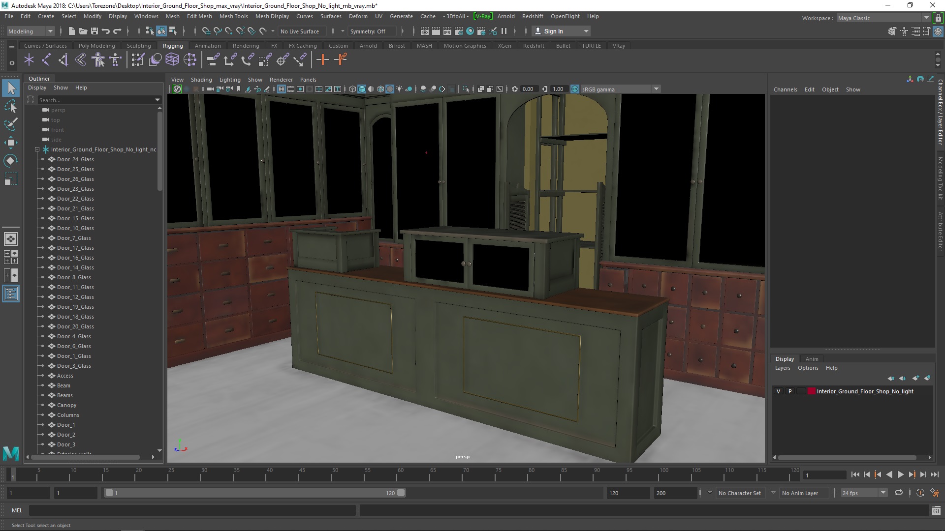Click the Undo arrow icon

pos(106,31)
